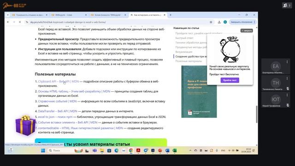The height and width of the screenshot is (166, 295).
Task: Open 'contenteditable – HTML' MDN link
Action: [80, 128]
